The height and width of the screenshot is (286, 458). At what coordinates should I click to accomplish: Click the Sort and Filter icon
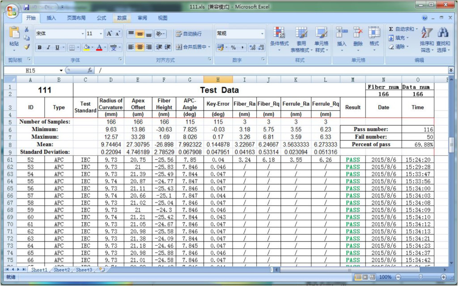[427, 33]
